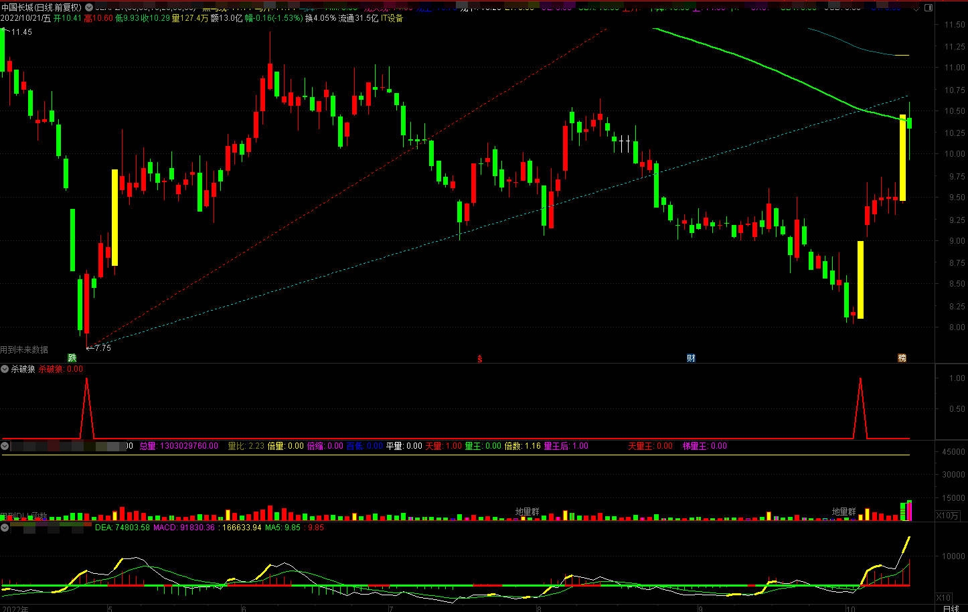Click the MACD 91830.36 value
Screen dimensions: 968x612
tap(184, 528)
